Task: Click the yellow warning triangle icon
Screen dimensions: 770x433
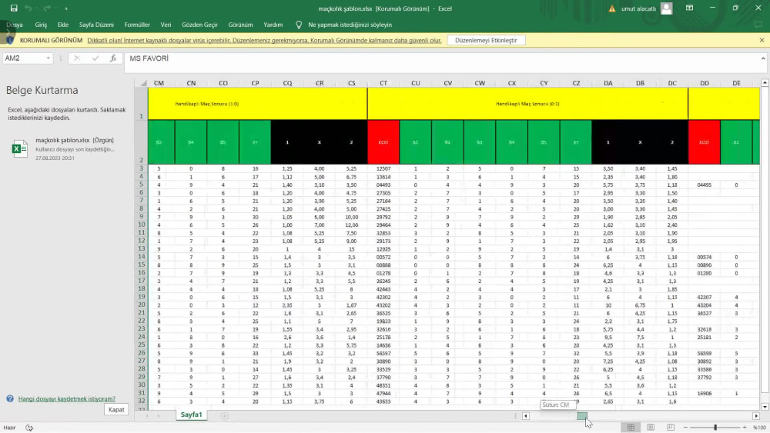Action: coord(612,8)
